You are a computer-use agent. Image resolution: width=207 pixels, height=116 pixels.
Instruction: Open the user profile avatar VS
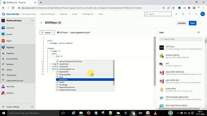click(x=203, y=14)
